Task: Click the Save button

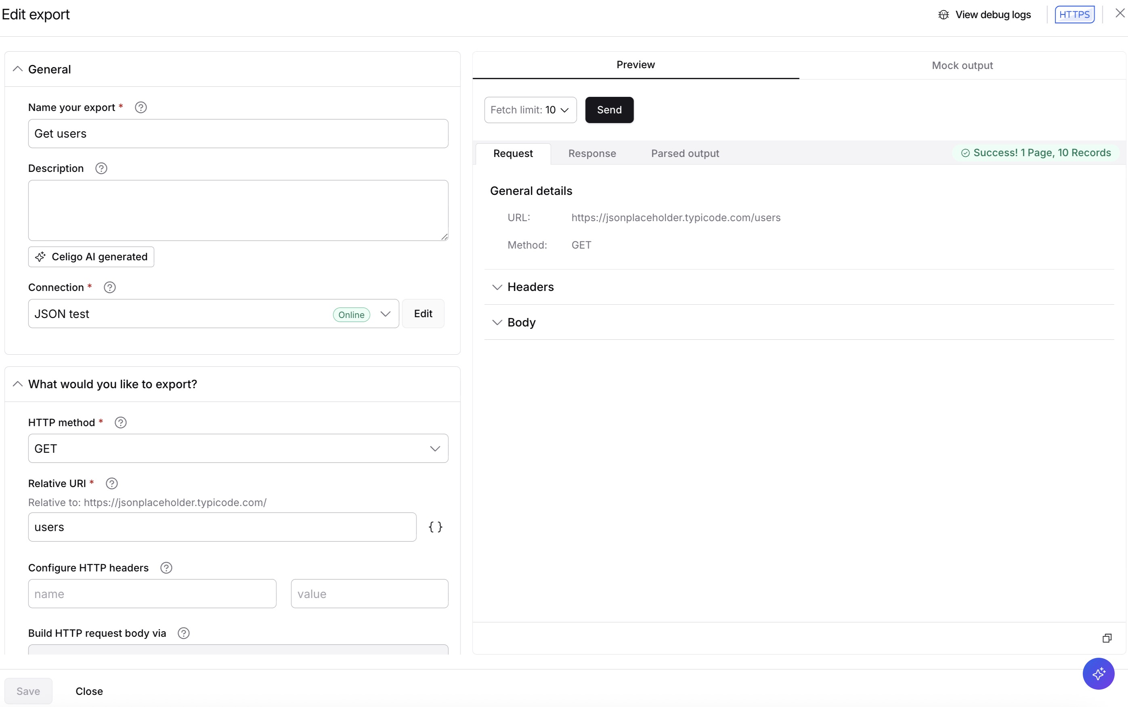Action: click(x=28, y=691)
